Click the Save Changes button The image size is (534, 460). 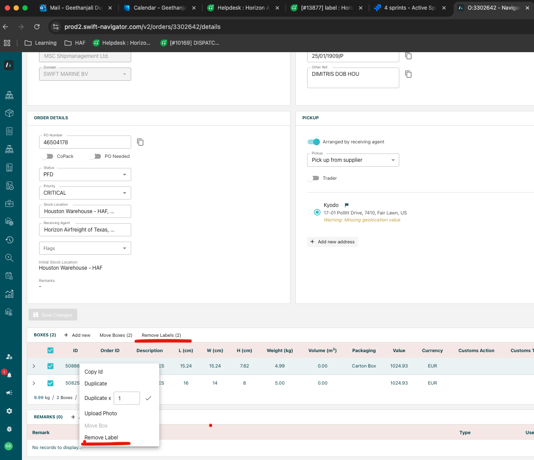pyautogui.click(x=53, y=315)
